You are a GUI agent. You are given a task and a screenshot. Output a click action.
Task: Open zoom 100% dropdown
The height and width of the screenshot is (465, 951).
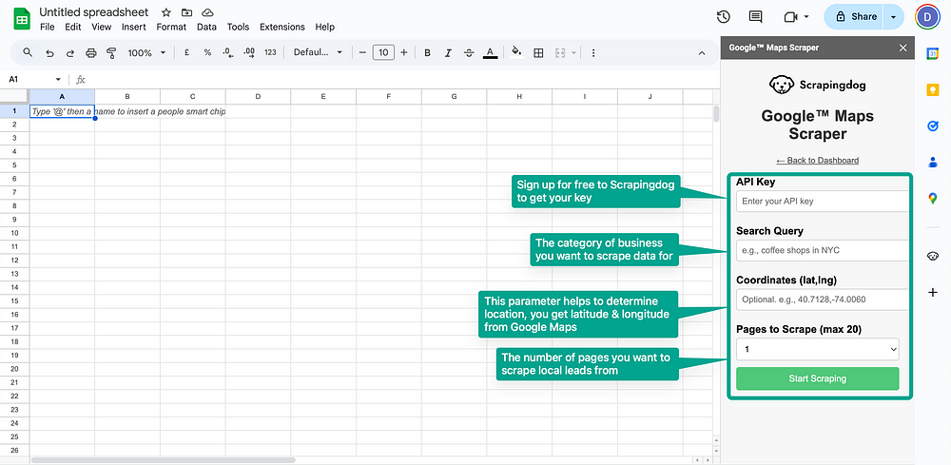(x=146, y=52)
